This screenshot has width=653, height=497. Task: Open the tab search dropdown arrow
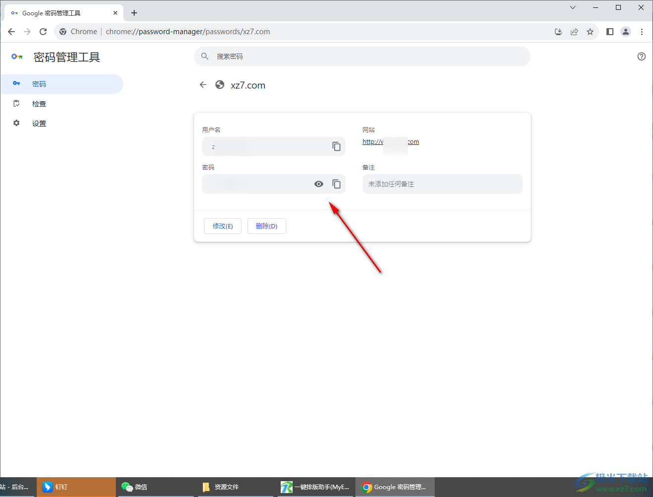[x=573, y=7]
